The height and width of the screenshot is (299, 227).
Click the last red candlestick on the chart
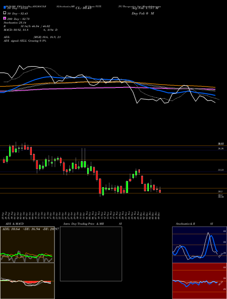(x=160, y=191)
